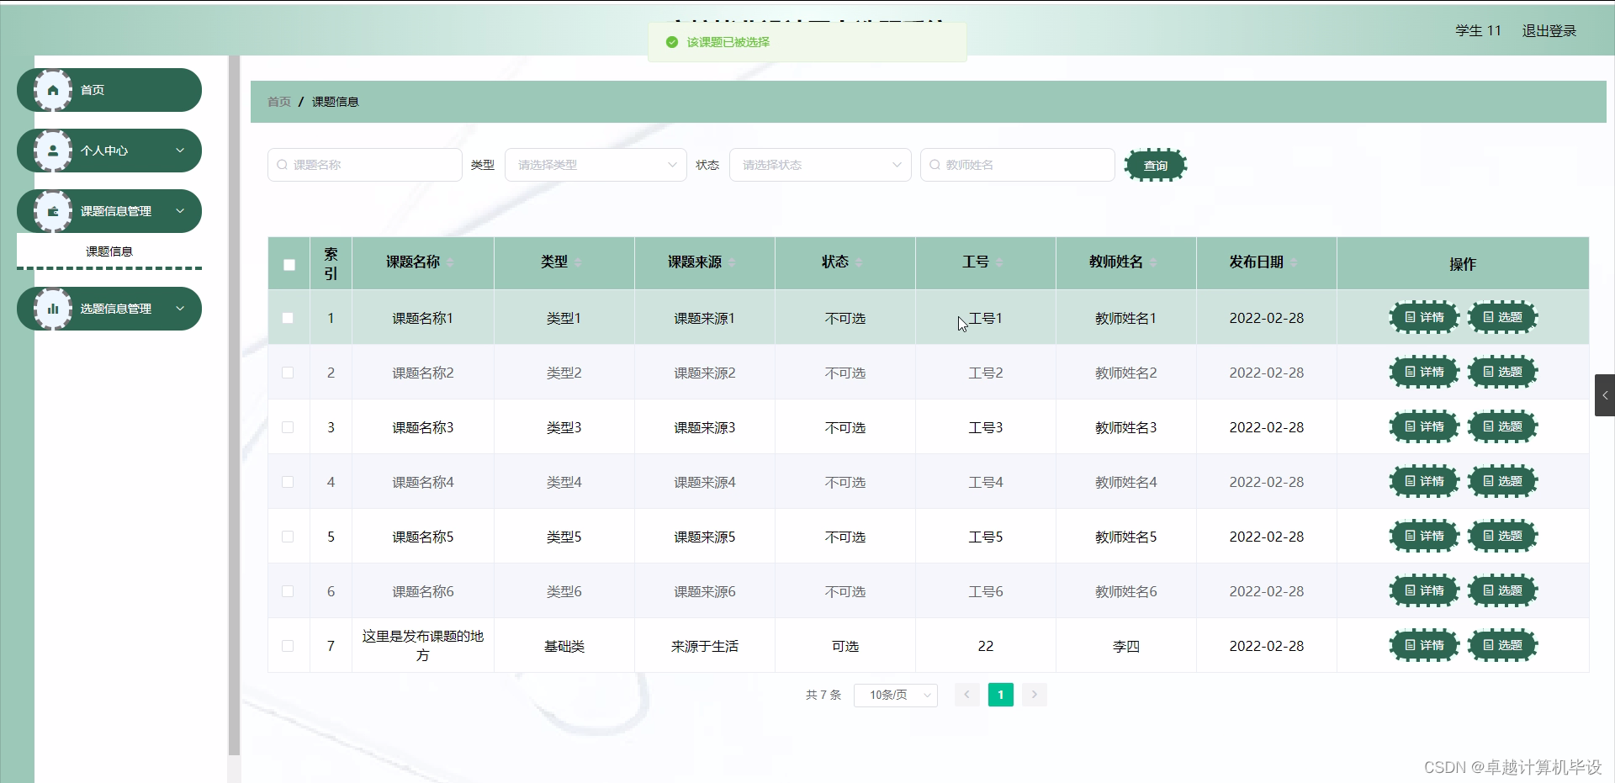Sort by 课题来源 column arrows
This screenshot has height=783, width=1615.
click(732, 262)
